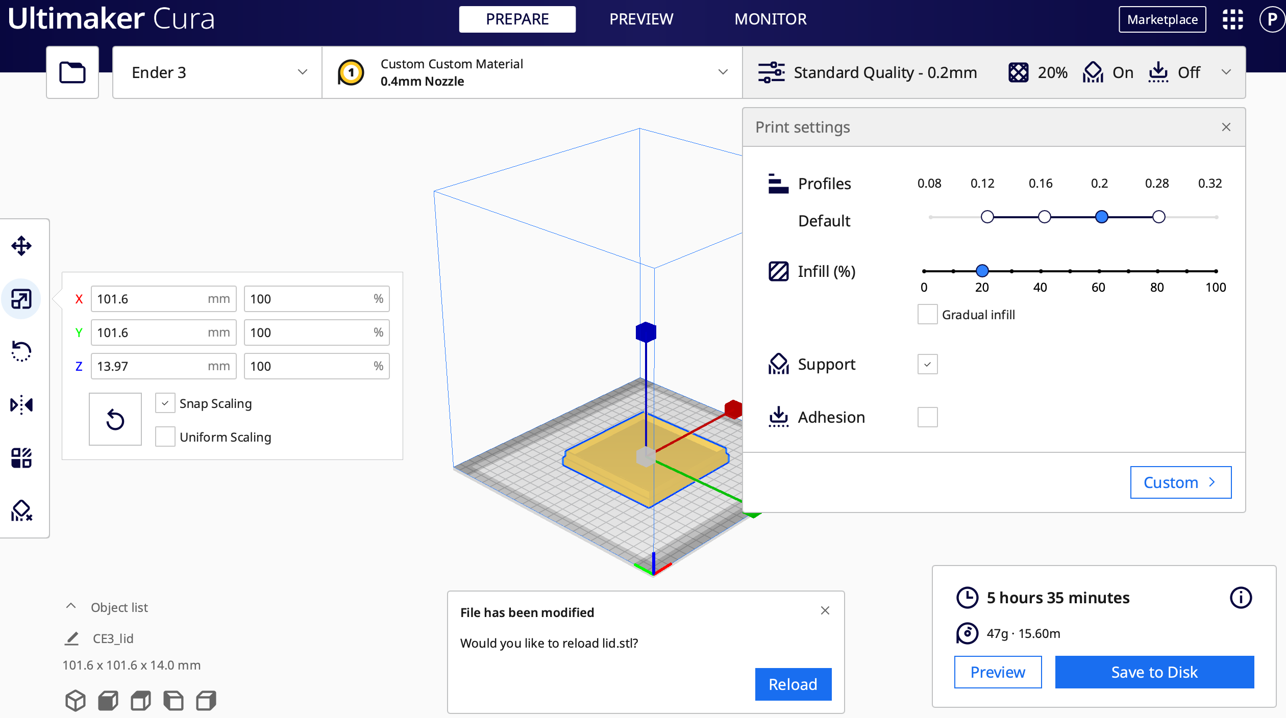Switch to right side view cube
Screen dimensions: 1286x718
coord(206,701)
